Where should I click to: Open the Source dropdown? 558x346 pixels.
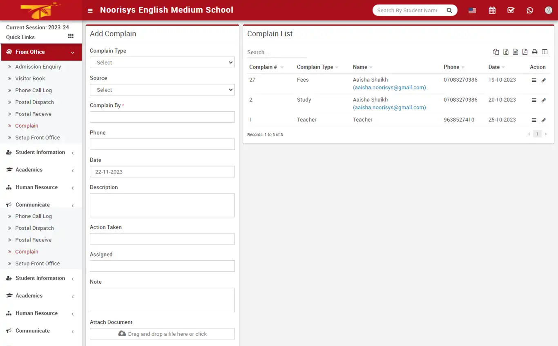(x=162, y=89)
